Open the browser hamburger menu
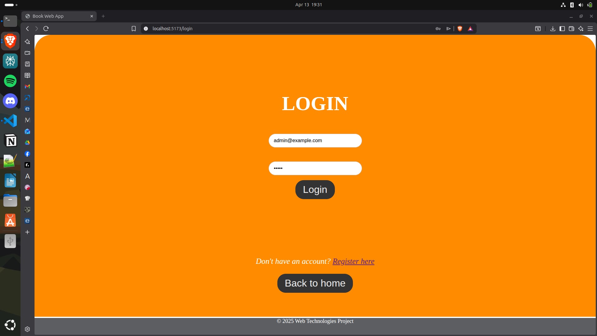The image size is (597, 336). point(590,29)
